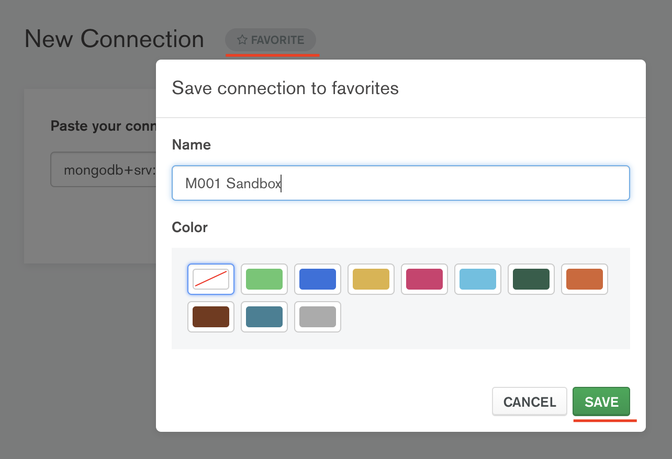This screenshot has width=672, height=459.
Task: Select the dark forest green swatch
Action: [x=531, y=279]
